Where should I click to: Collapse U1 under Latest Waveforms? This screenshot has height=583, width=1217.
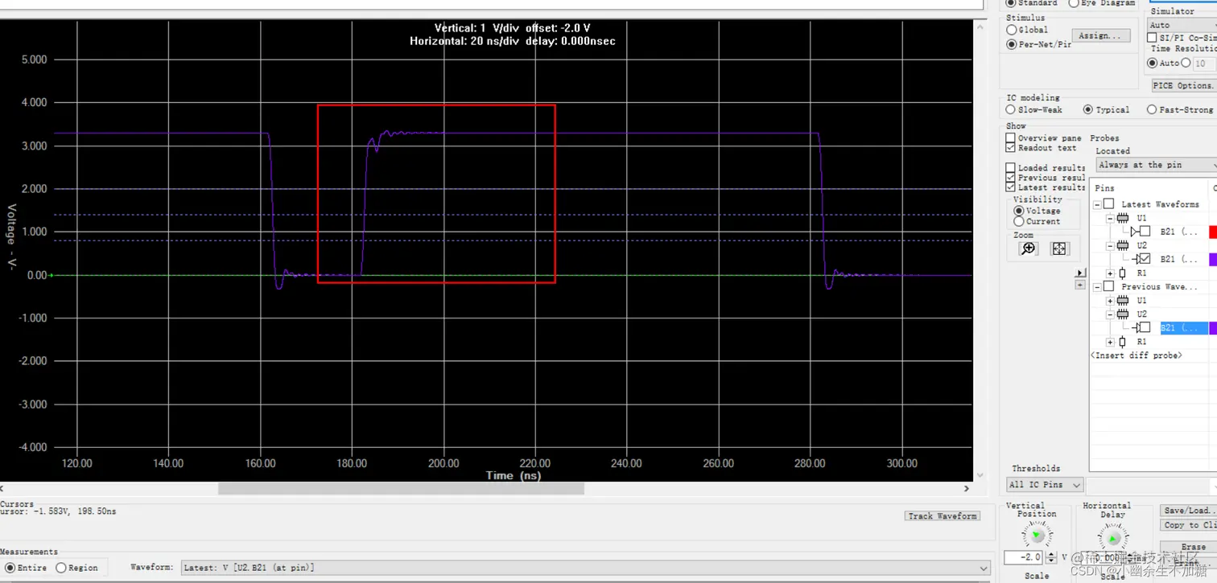[x=1110, y=218]
